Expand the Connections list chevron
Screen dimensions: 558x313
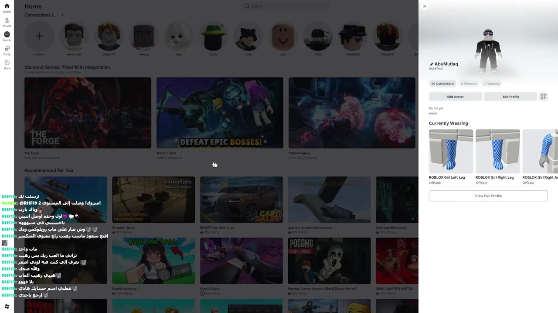click(62, 15)
